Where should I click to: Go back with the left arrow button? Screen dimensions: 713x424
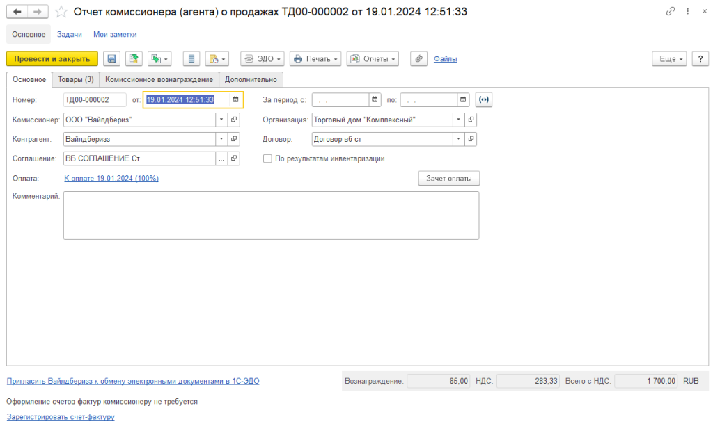(x=17, y=11)
